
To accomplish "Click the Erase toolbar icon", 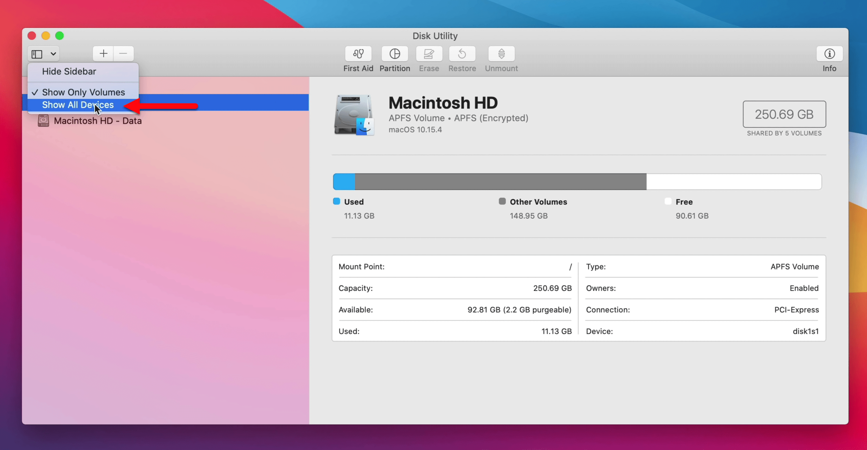I will point(429,54).
